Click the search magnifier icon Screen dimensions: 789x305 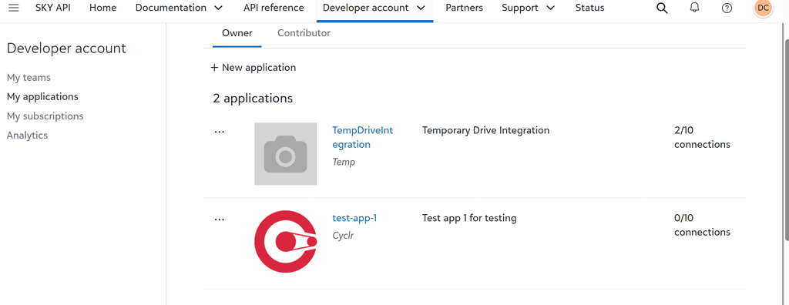[662, 8]
